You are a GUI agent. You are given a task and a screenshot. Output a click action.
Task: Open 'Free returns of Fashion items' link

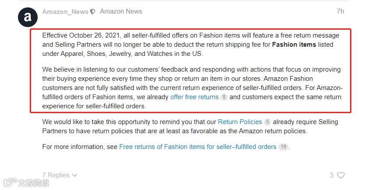click(x=198, y=147)
